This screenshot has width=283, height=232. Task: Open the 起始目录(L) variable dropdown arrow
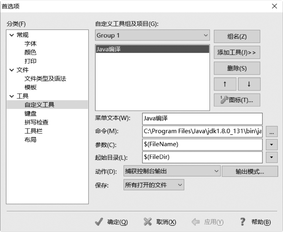[272, 157]
